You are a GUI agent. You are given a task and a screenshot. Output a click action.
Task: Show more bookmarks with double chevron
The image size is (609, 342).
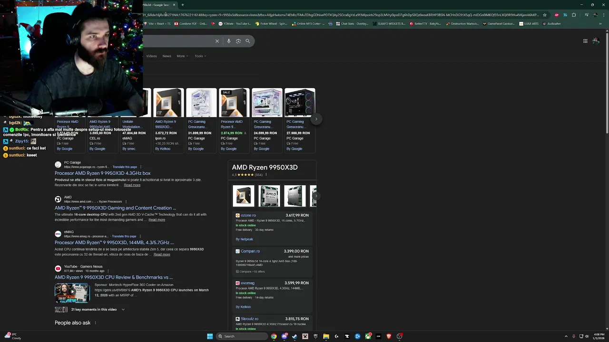click(600, 23)
